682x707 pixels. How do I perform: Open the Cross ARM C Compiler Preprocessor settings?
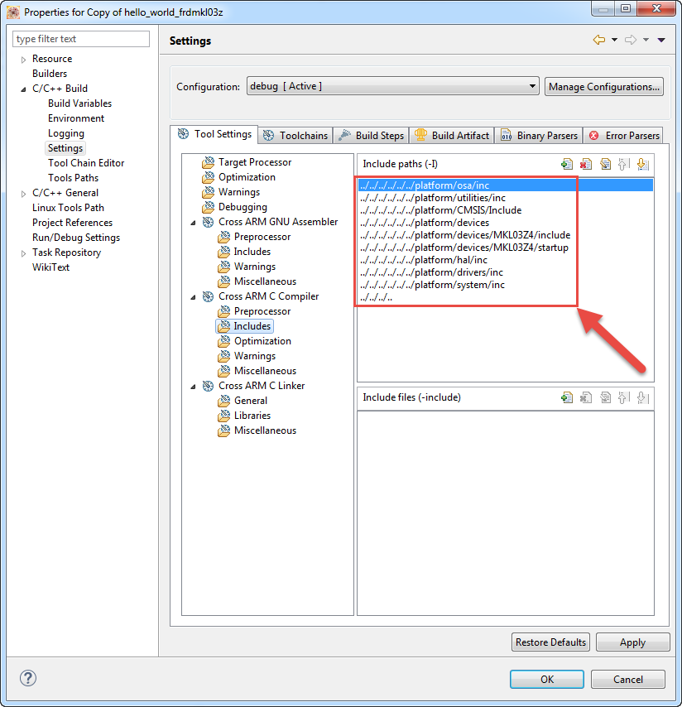(251, 310)
